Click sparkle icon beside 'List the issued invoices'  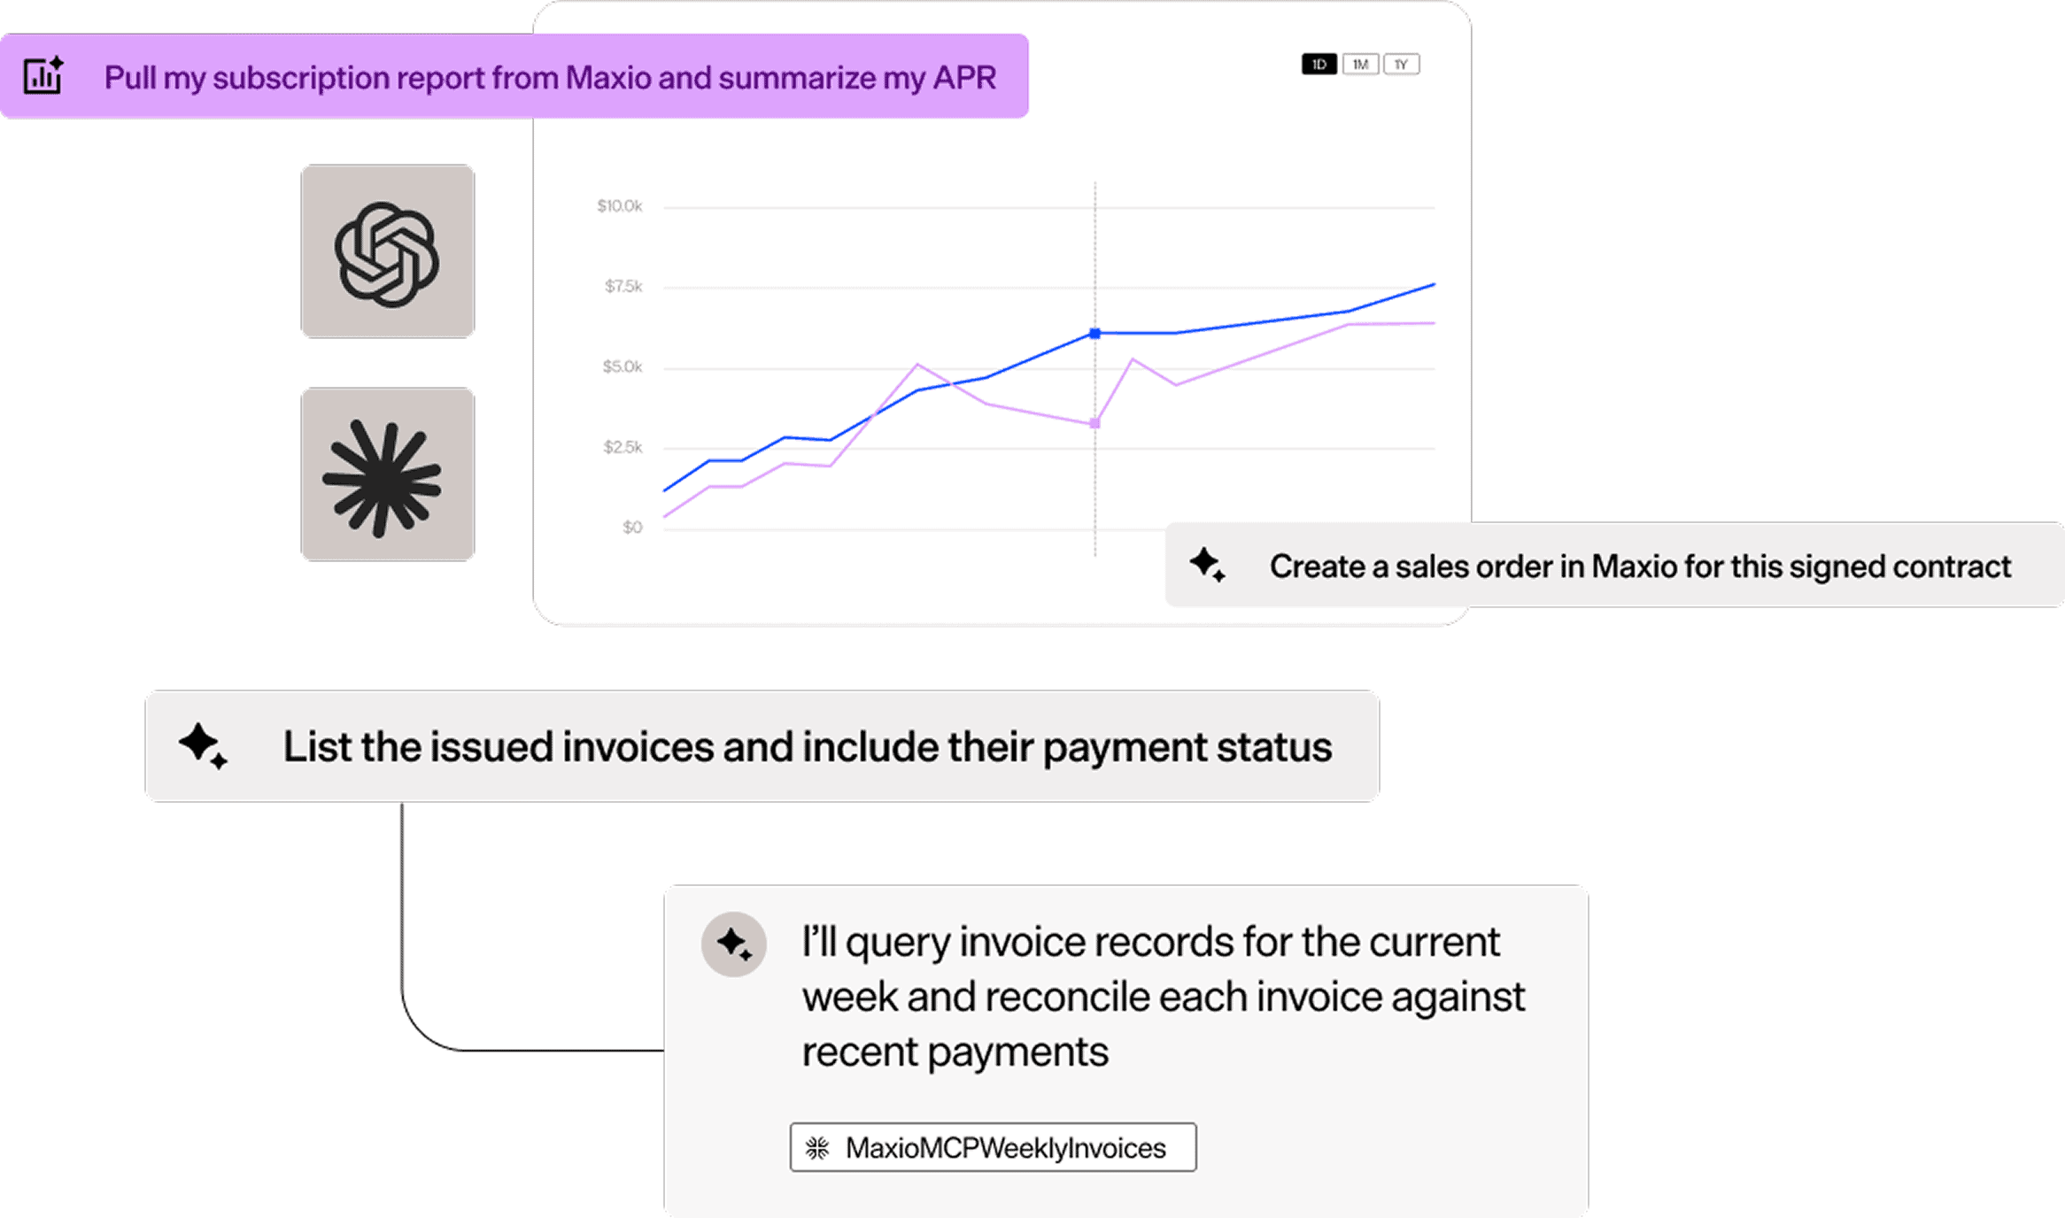pyautogui.click(x=203, y=746)
